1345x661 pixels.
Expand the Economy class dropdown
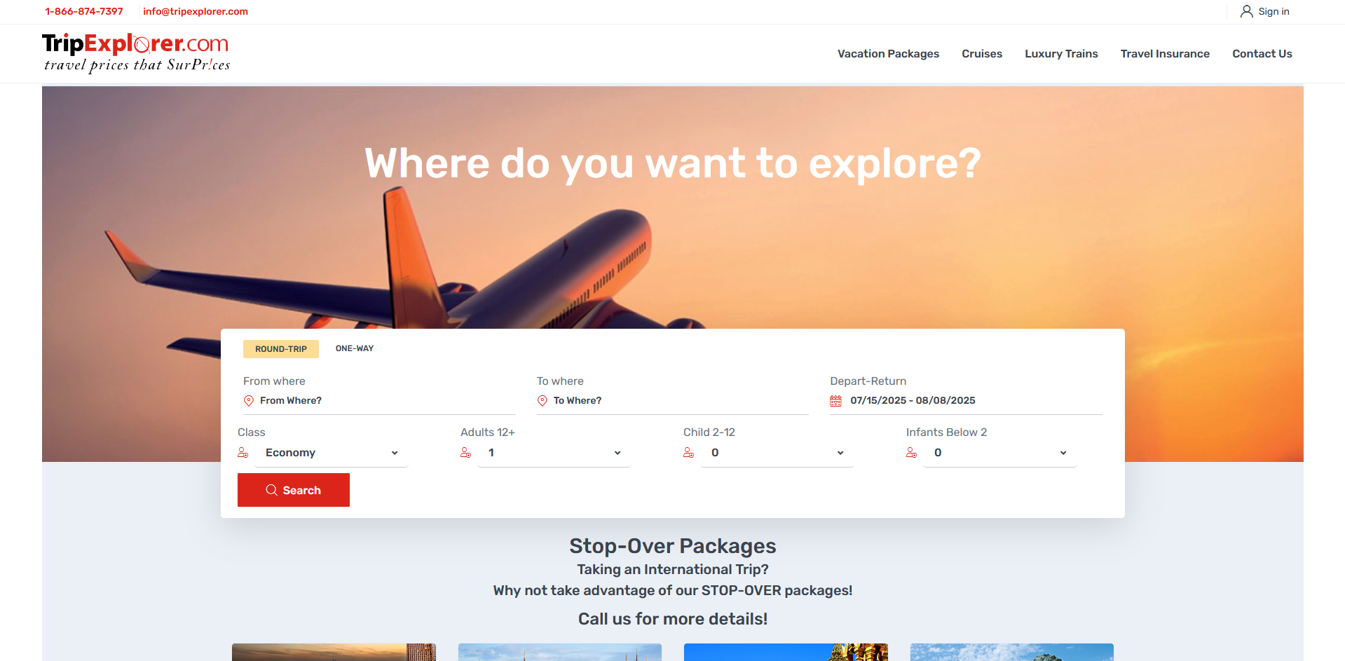332,453
